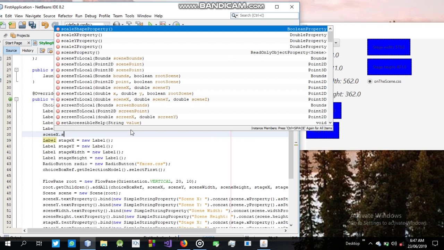
Task: Click the Java application taskbar icon
Action: point(264,243)
